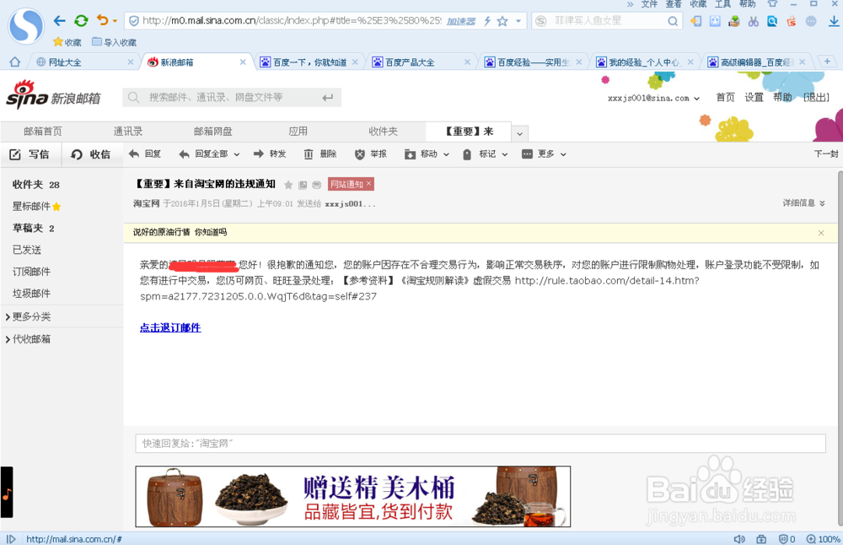Click the tea barrel banner ad
843x545 pixels.
352,497
